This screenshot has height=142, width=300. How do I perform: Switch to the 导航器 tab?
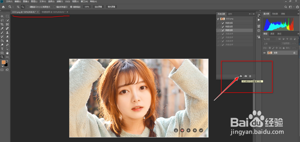[275, 14]
